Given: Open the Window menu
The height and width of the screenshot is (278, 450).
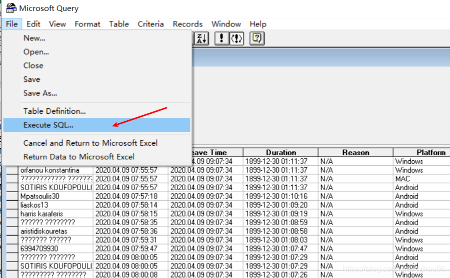Looking at the screenshot, I should 226,24.
